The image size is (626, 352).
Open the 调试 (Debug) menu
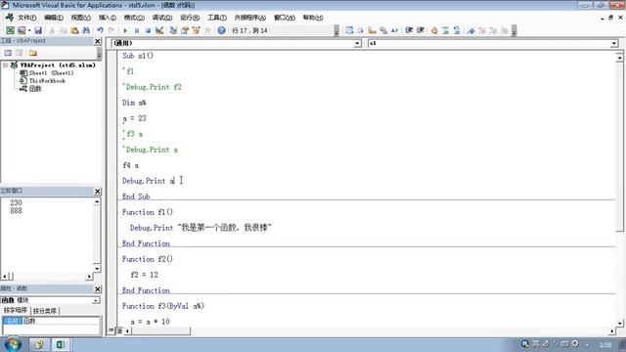click(162, 18)
